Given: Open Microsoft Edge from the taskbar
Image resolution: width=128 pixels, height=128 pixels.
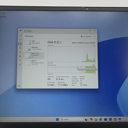Looking at the screenshot, I should [101, 119].
